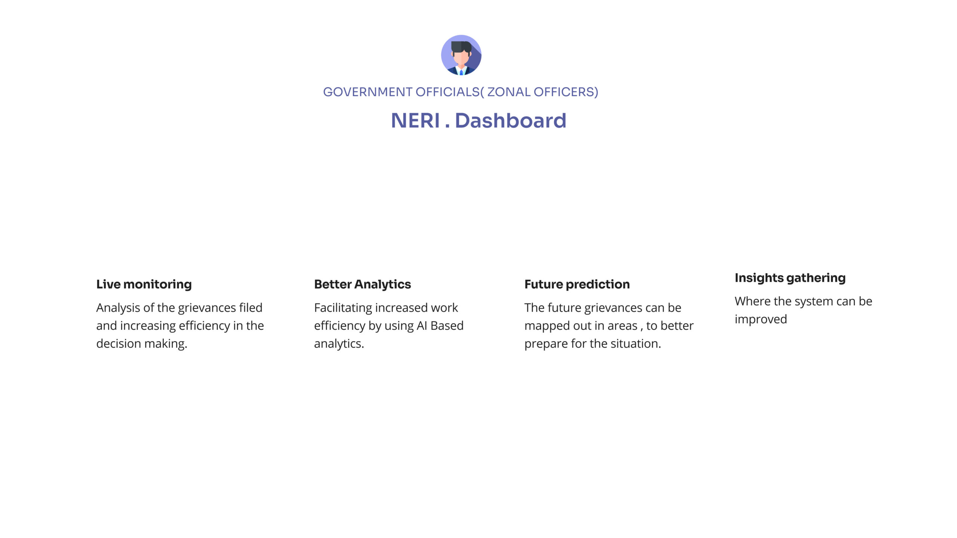The height and width of the screenshot is (538, 957).
Task: Click the line "Where the system can be"
Action: (803, 302)
